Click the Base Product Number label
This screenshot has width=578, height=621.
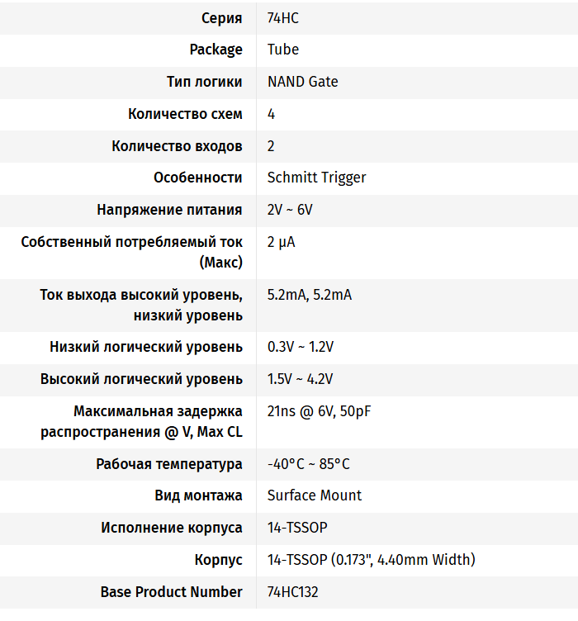172,592
